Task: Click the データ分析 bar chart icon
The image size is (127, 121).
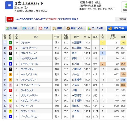Action: click(89, 28)
